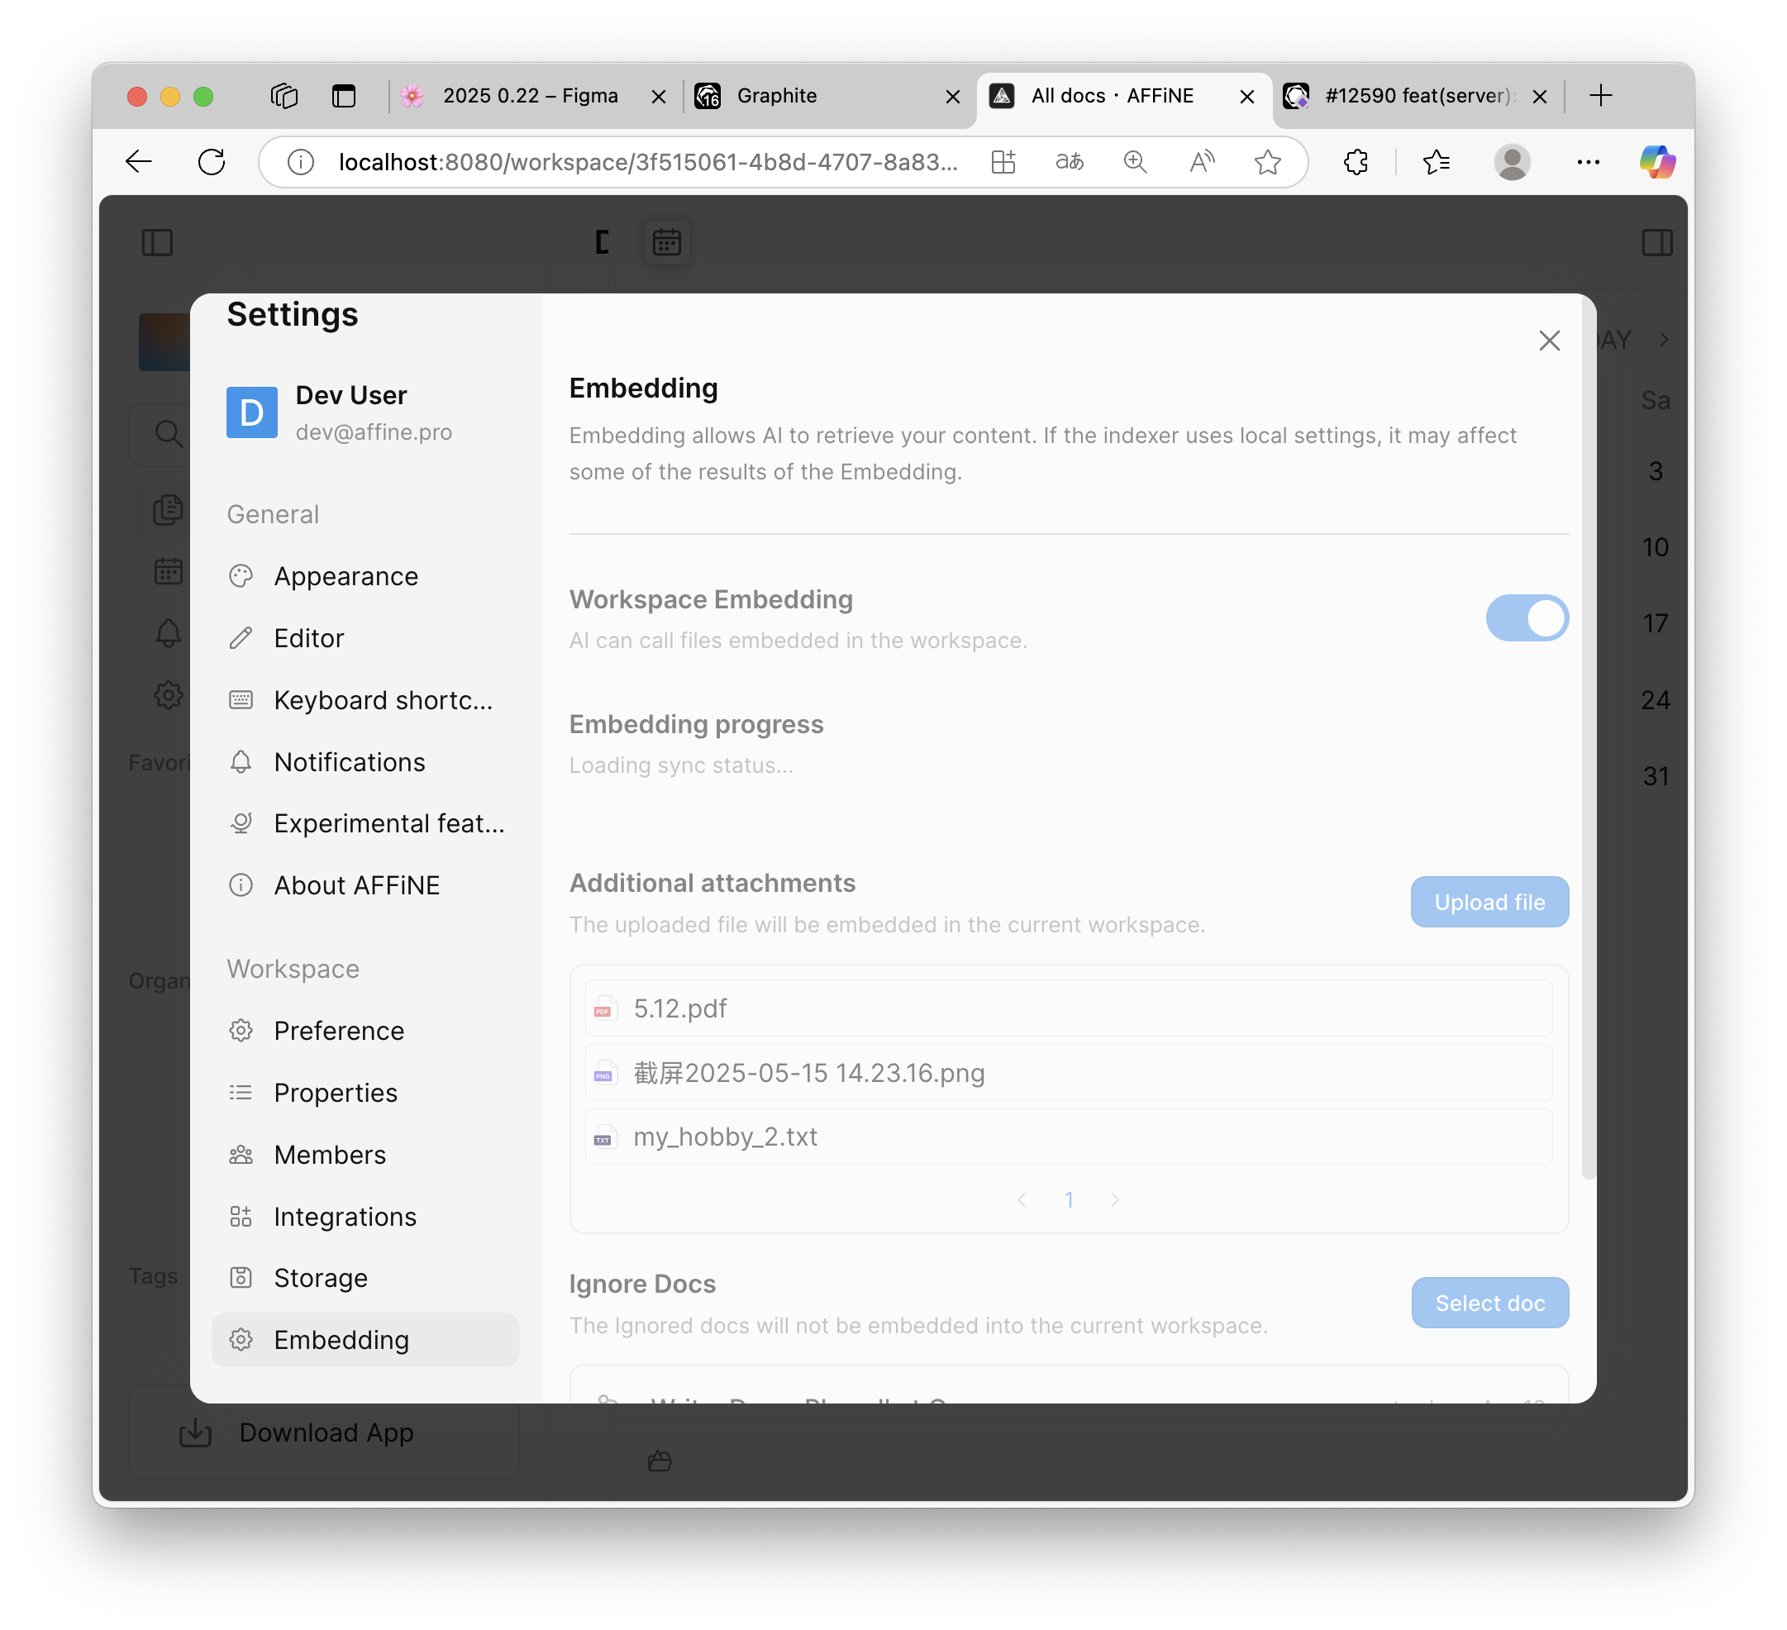The width and height of the screenshot is (1787, 1630).
Task: Open Appearance settings
Action: pyautogui.click(x=345, y=576)
